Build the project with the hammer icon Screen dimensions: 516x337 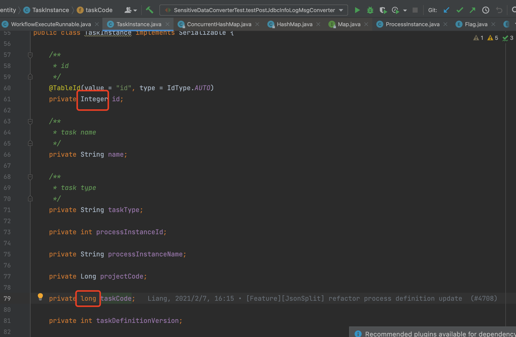pos(150,10)
